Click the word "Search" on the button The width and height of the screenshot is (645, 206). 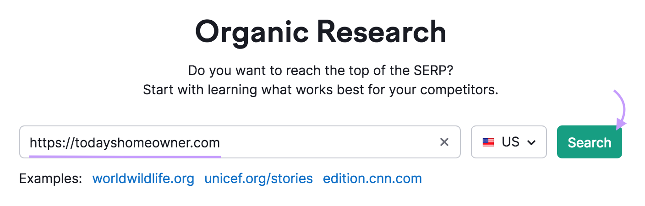[589, 143]
